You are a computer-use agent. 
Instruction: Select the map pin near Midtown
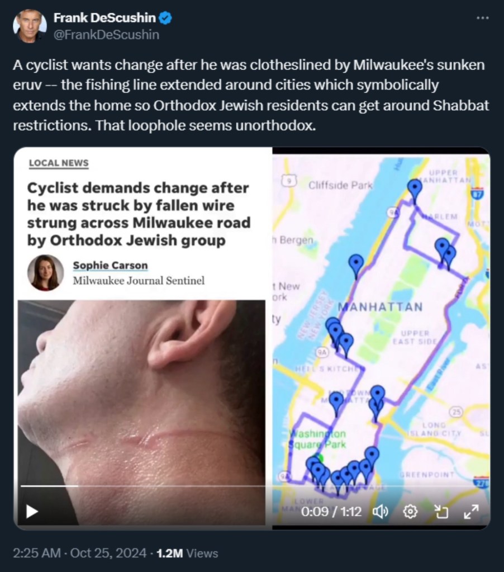click(x=336, y=403)
